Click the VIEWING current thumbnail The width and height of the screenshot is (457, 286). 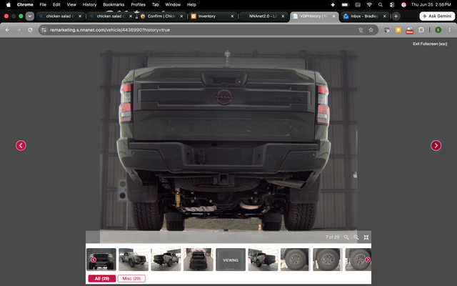click(231, 260)
